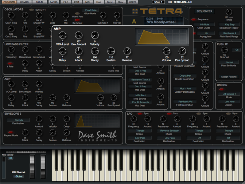Click the Pan Spread knob in AMP popup
The width and height of the screenshot is (245, 184).
(182, 51)
